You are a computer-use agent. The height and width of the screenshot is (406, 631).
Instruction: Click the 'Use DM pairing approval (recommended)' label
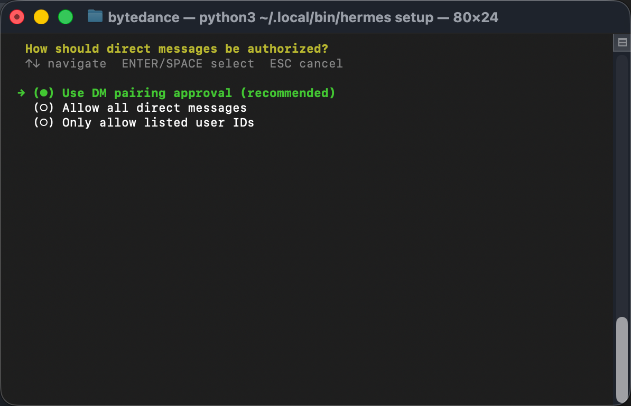point(199,93)
